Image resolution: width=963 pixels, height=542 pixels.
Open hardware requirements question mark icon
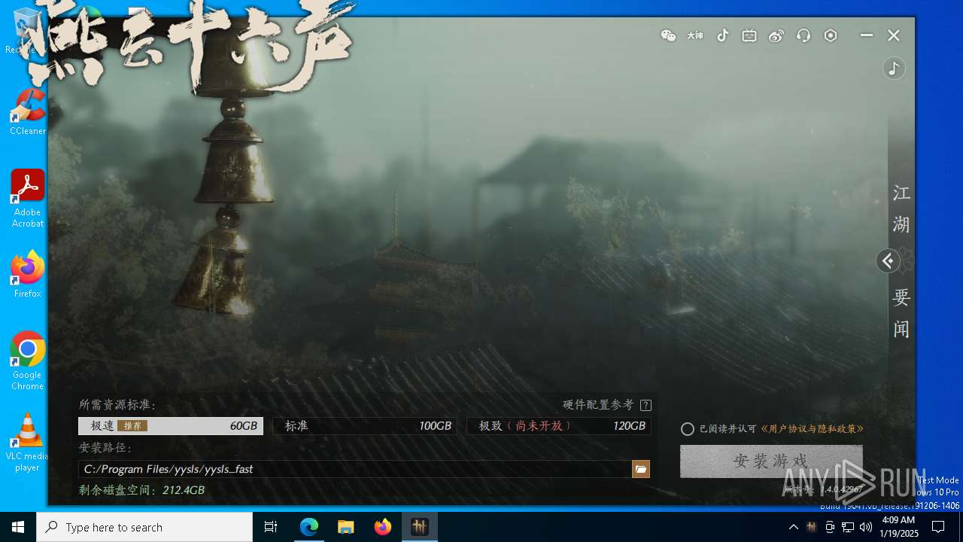click(x=646, y=405)
